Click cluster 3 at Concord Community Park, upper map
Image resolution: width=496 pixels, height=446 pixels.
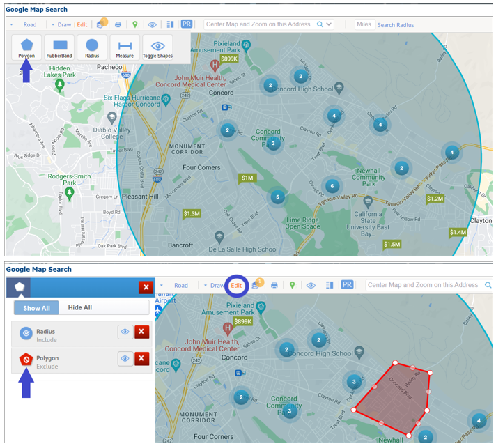[x=273, y=144]
